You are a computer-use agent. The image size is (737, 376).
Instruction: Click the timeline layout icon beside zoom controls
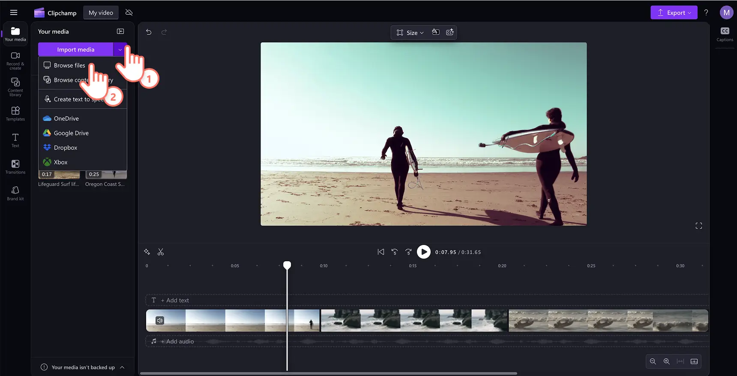[x=694, y=361]
